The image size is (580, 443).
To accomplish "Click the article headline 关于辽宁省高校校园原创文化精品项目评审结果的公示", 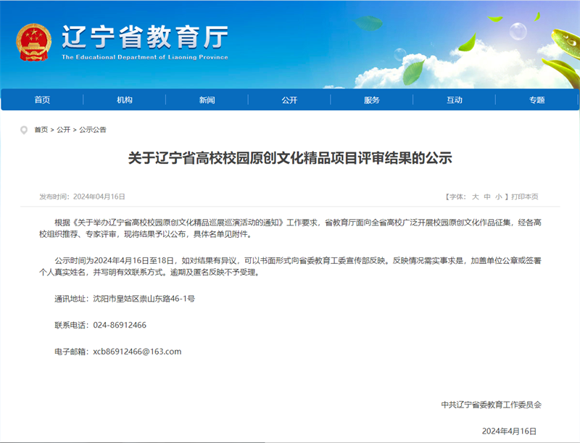I will (x=290, y=158).
